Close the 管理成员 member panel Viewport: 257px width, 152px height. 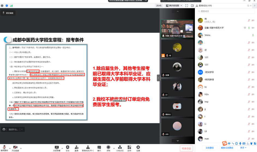(x=251, y=5)
